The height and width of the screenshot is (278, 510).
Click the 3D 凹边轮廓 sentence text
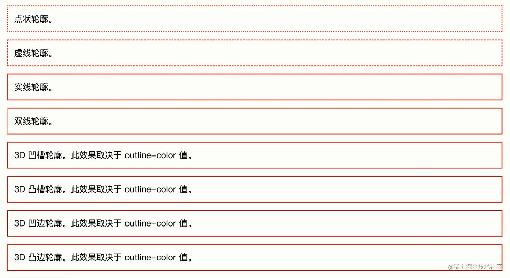point(103,223)
